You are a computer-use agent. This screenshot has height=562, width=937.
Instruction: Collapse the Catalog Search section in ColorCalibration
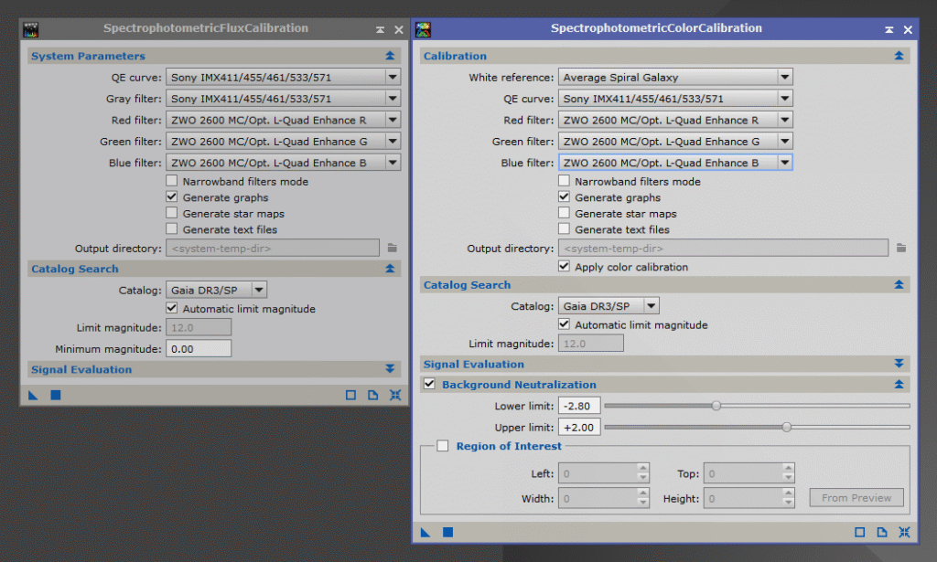(899, 284)
